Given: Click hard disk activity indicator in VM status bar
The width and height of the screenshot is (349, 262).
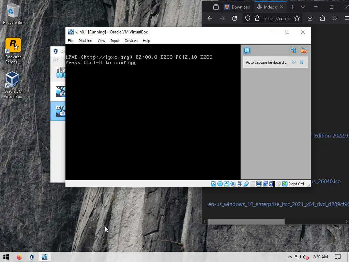Looking at the screenshot, I should point(213,184).
